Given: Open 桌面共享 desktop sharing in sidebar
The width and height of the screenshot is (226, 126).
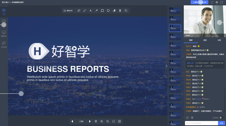Looking at the screenshot, I should tap(4, 34).
